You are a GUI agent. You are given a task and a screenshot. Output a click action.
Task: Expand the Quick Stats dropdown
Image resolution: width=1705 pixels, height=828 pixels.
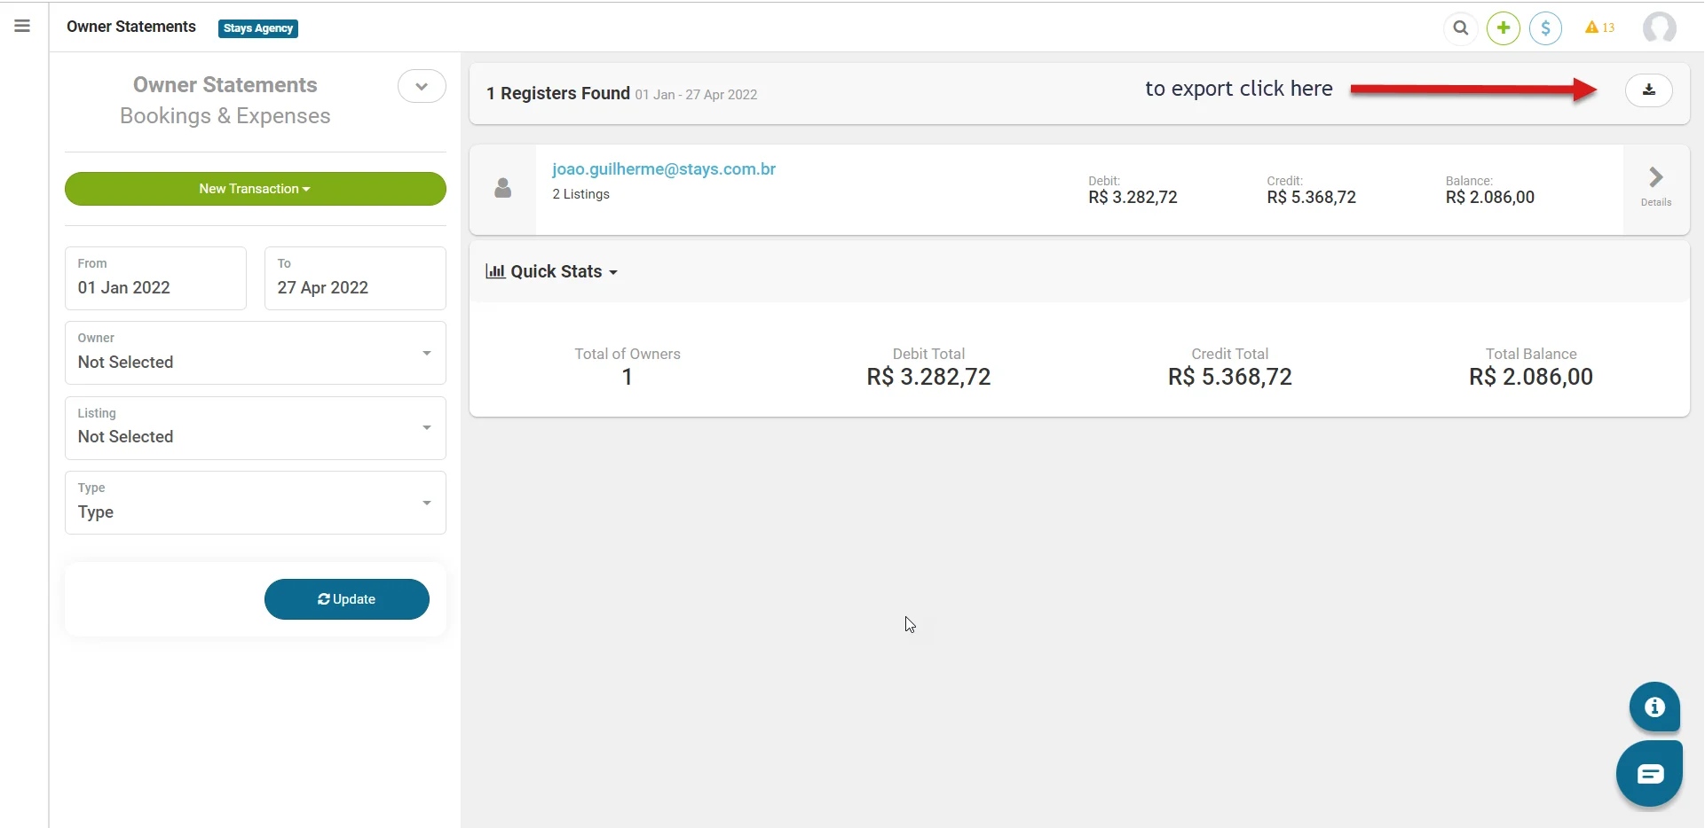coord(551,272)
